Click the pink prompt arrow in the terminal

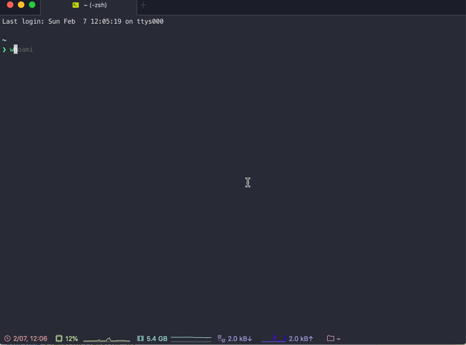click(4, 49)
